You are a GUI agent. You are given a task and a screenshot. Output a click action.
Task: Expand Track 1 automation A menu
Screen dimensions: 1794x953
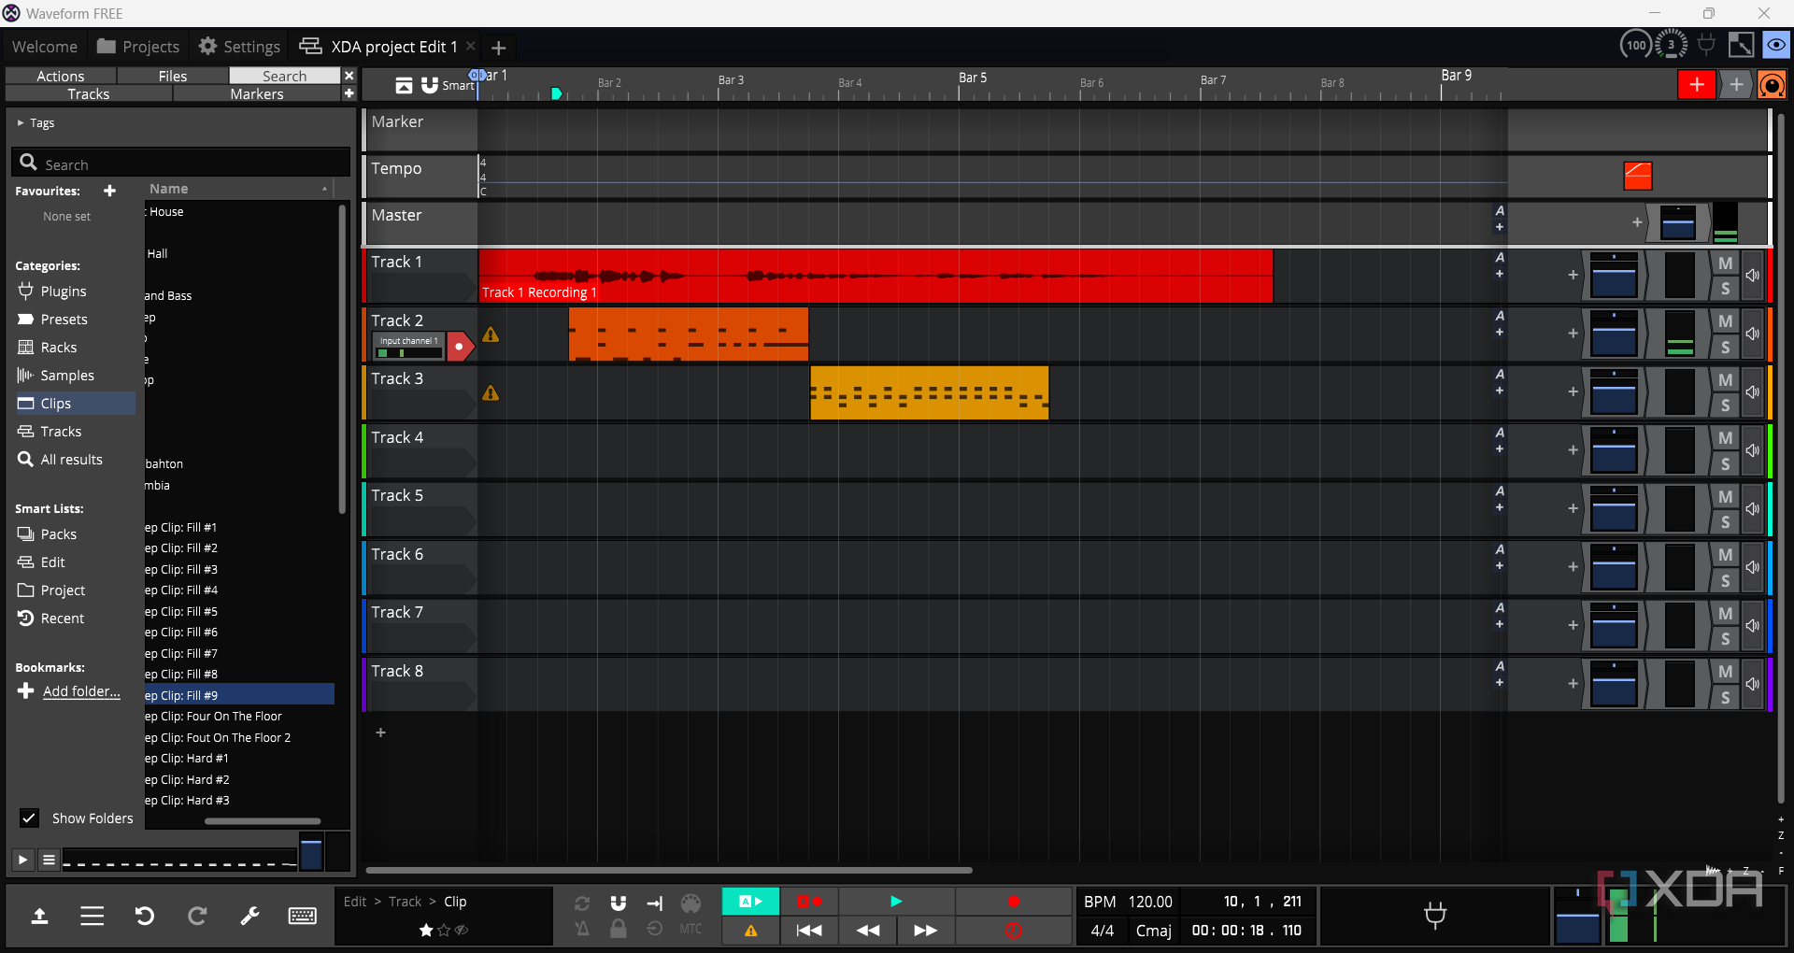click(x=1500, y=258)
